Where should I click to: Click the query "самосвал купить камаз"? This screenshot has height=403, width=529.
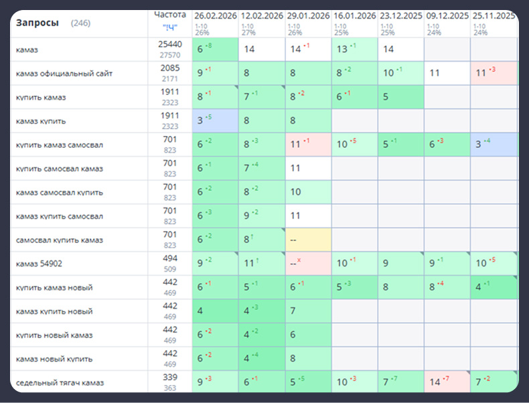pyautogui.click(x=60, y=240)
